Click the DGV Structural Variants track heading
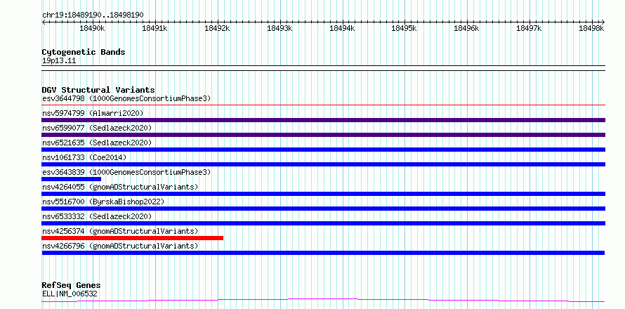 coord(98,90)
